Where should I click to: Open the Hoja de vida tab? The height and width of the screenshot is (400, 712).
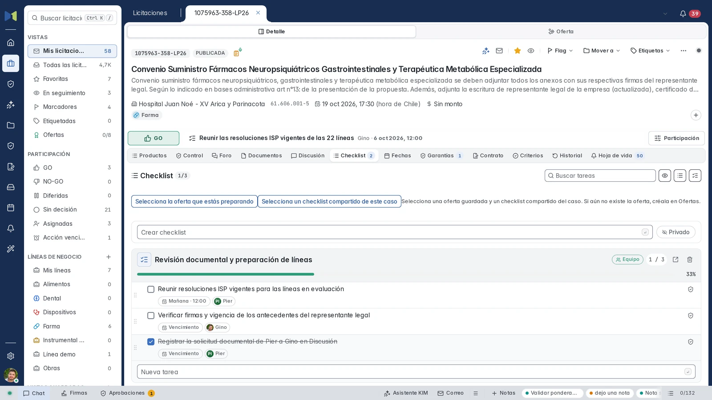click(x=617, y=156)
